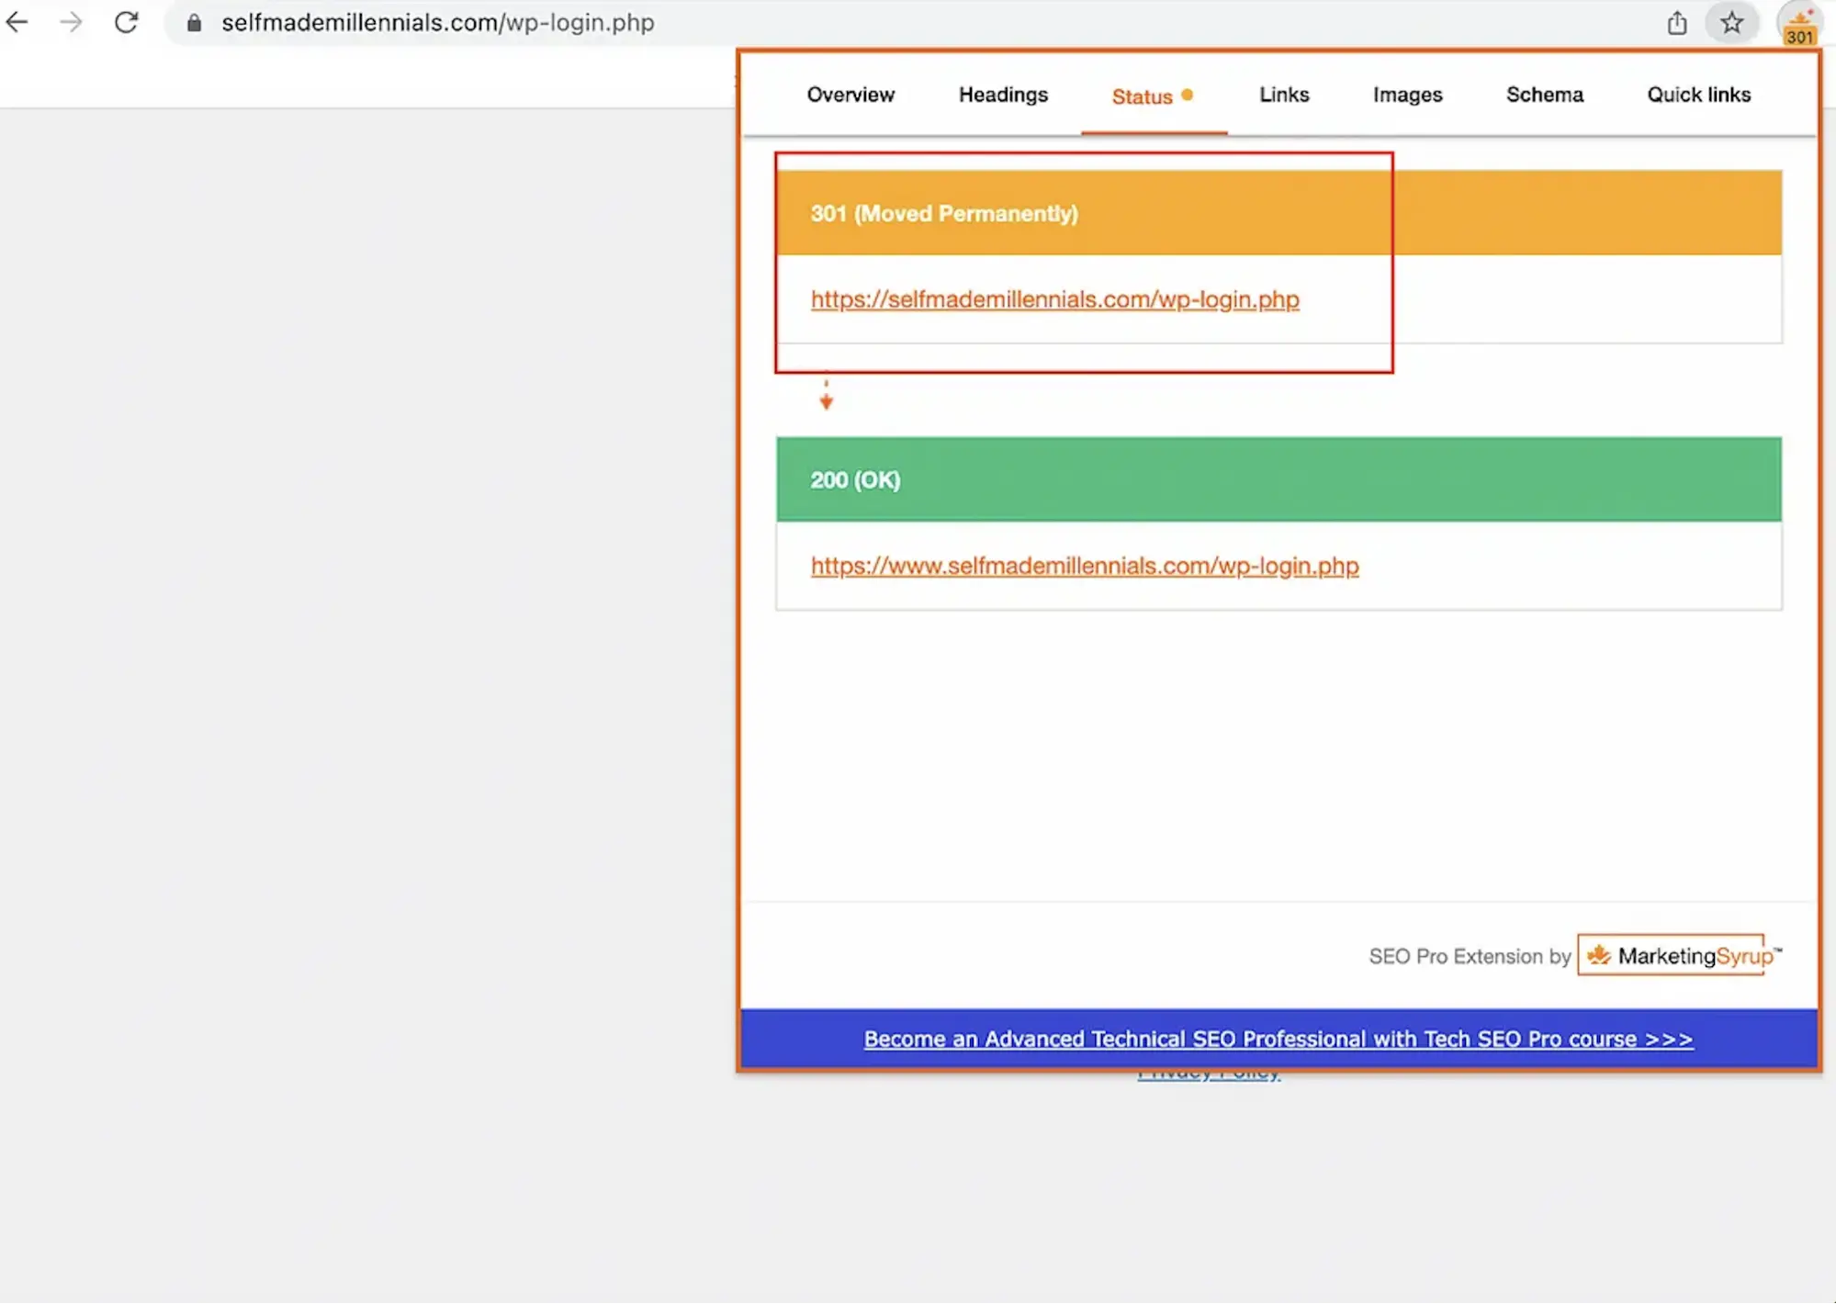Bookmark the page with the star icon
1836x1304 pixels.
tap(1732, 23)
